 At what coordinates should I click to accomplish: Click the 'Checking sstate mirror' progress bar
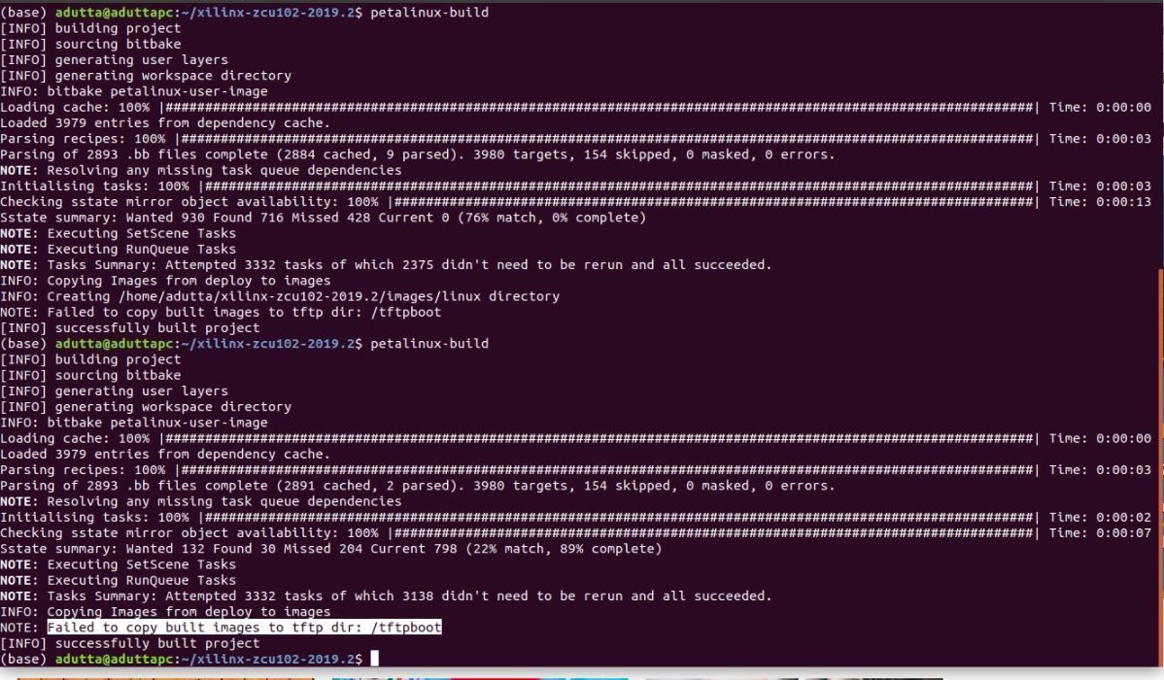[583, 201]
